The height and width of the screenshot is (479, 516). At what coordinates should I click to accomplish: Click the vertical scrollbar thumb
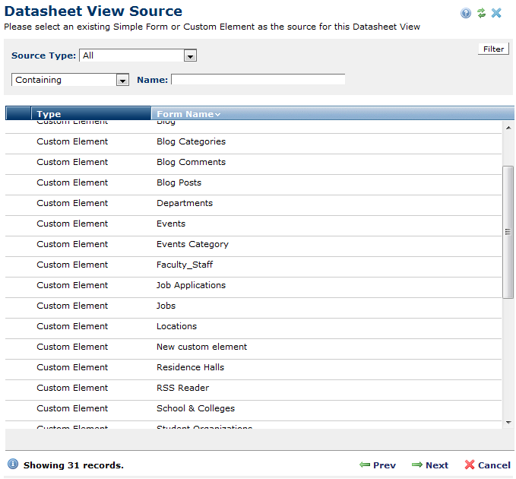coord(508,231)
